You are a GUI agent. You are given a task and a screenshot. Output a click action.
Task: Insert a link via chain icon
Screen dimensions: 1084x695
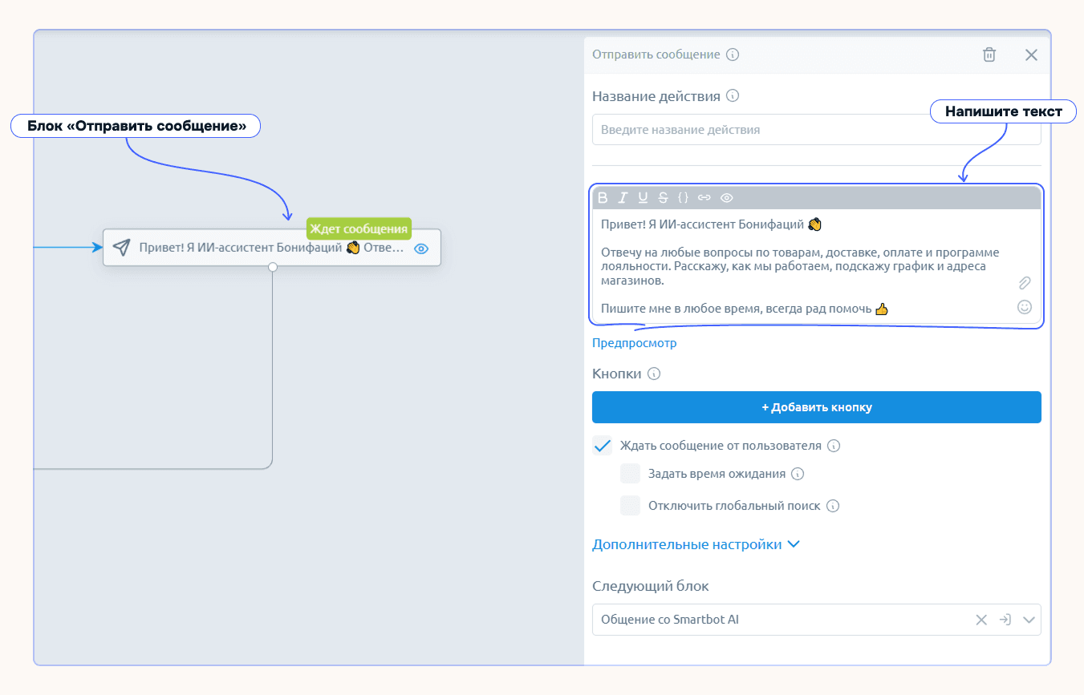pos(704,197)
